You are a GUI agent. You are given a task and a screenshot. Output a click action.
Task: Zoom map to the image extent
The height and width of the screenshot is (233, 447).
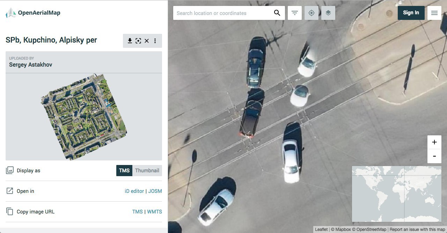(138, 41)
